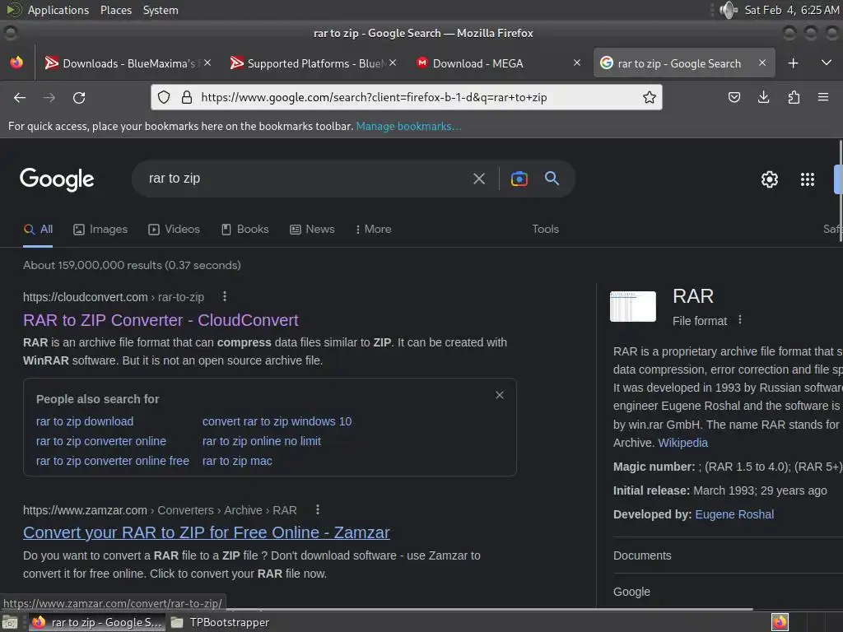Search for rar to zip converter online free

(112, 461)
